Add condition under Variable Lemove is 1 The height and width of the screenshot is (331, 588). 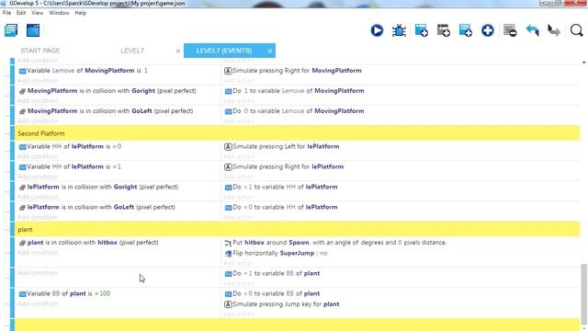38,81
